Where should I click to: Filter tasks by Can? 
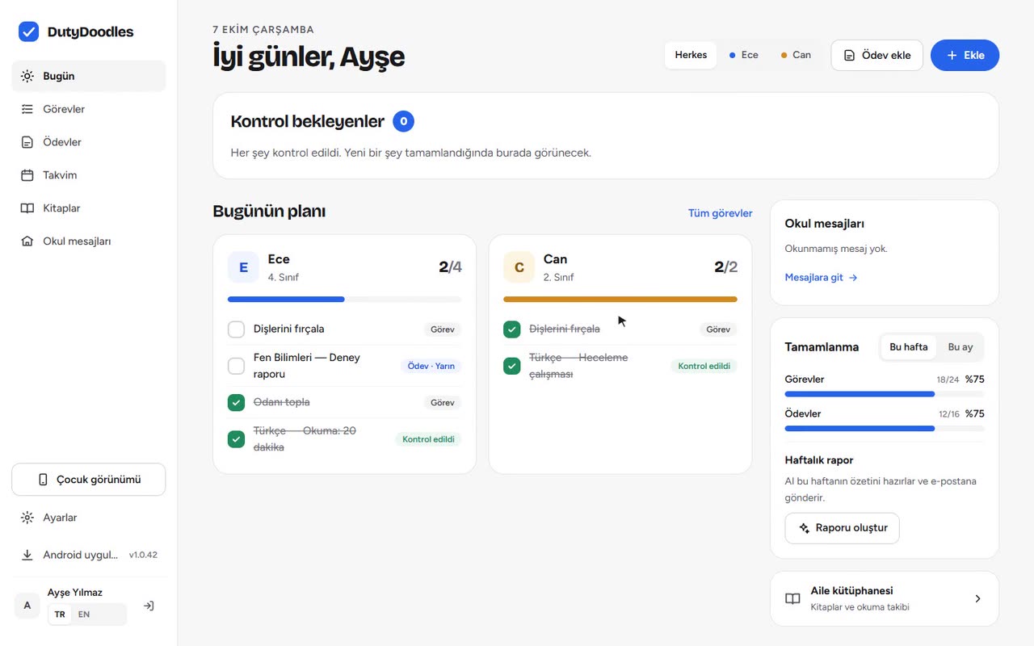click(x=796, y=55)
